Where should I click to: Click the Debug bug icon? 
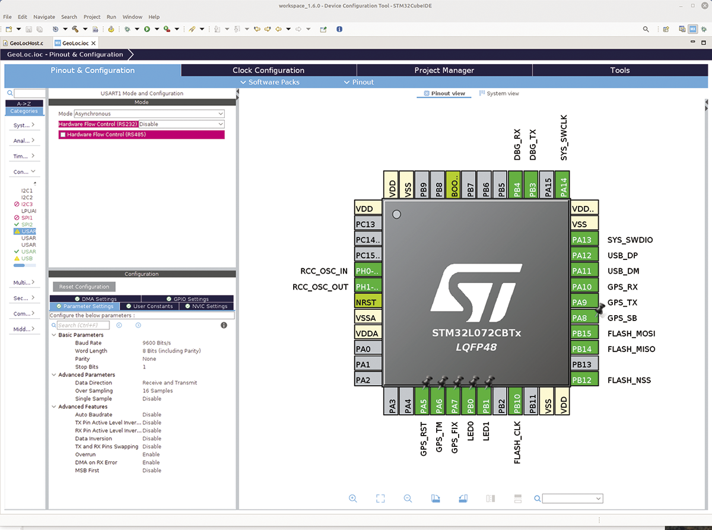coord(127,28)
